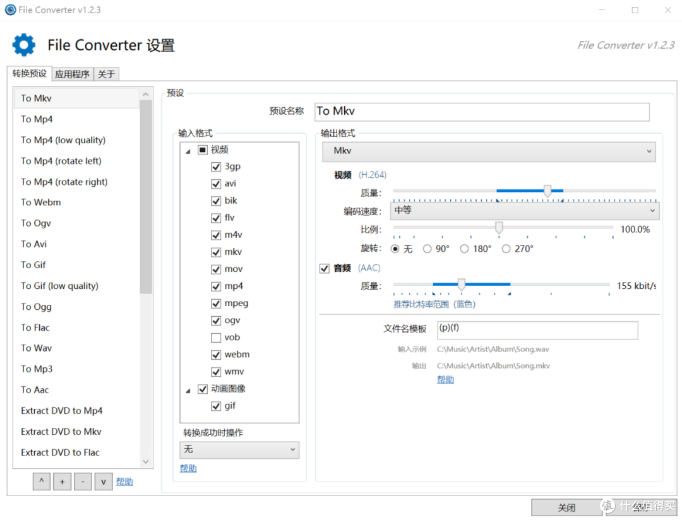Click the 关闭 button
Image resolution: width=682 pixels, height=520 pixels.
pyautogui.click(x=566, y=507)
